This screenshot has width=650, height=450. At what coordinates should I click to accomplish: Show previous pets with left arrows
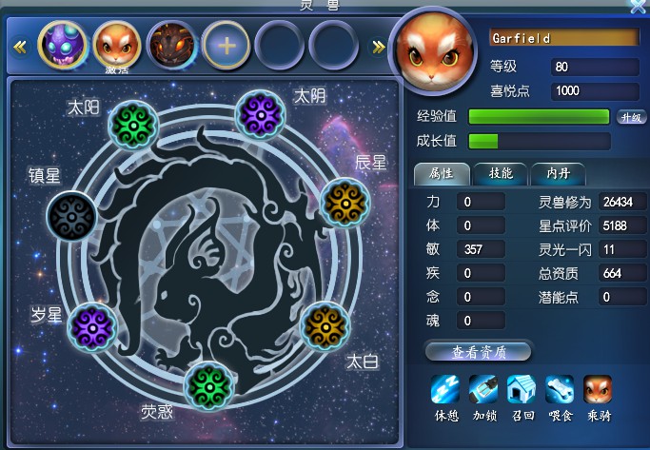[x=20, y=47]
